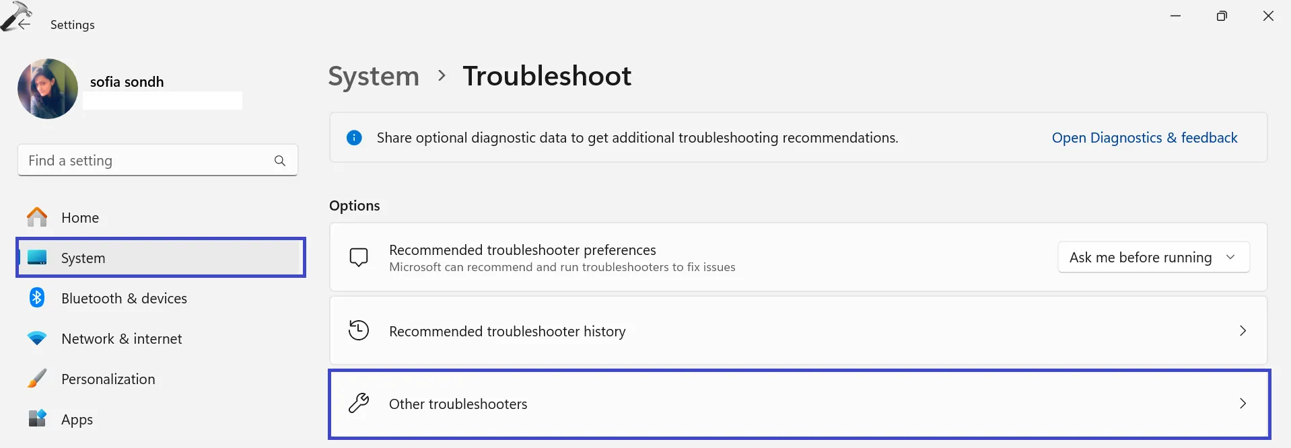Expand Other troubleshooters chevron arrow

click(x=1243, y=404)
